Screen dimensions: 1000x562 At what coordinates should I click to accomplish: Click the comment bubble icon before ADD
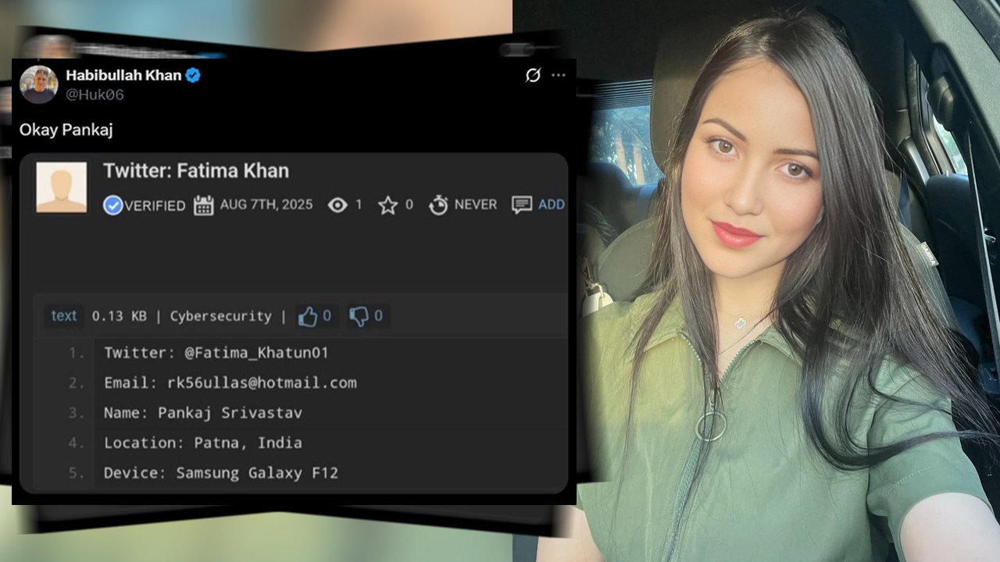pos(519,205)
